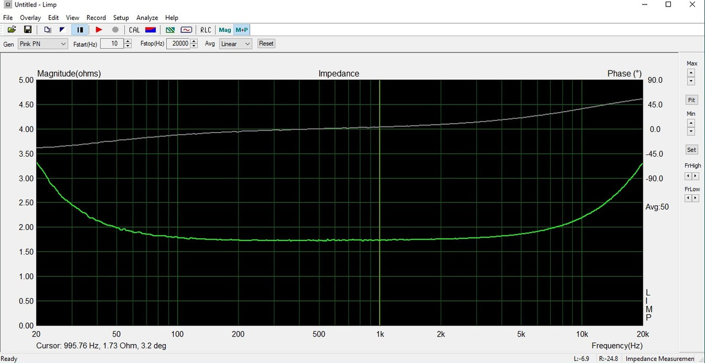
Task: Click into the Fstart(Hz) input field
Action: 112,44
